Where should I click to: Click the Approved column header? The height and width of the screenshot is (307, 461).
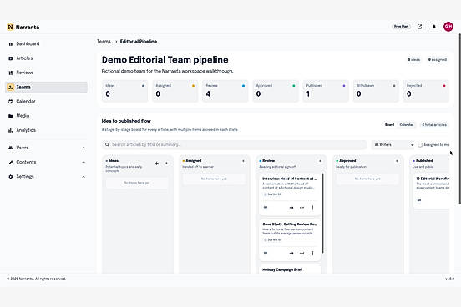347,161
